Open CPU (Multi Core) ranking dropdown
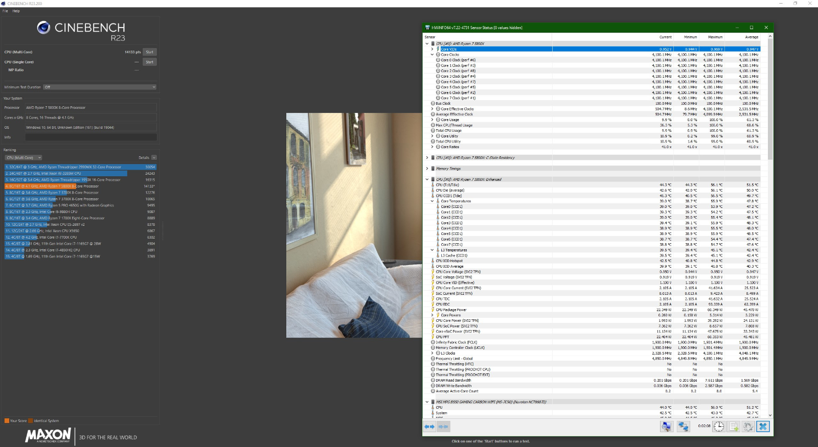Image resolution: width=818 pixels, height=447 pixels. [x=24, y=158]
